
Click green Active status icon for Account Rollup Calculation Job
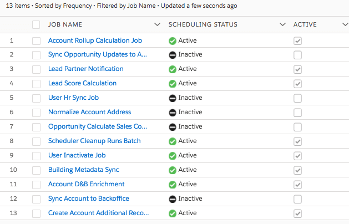(173, 40)
